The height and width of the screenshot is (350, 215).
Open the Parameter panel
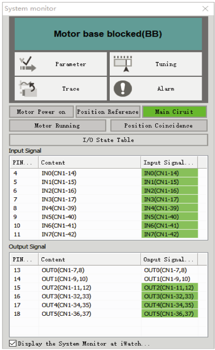pyautogui.click(x=61, y=64)
